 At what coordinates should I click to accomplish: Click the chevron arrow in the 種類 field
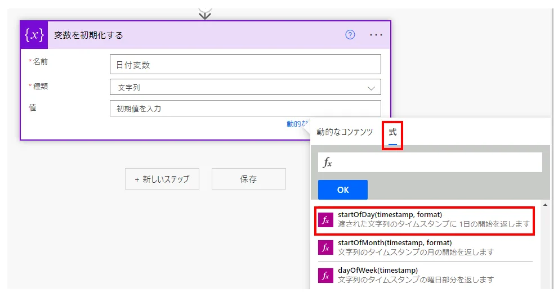[x=371, y=88]
